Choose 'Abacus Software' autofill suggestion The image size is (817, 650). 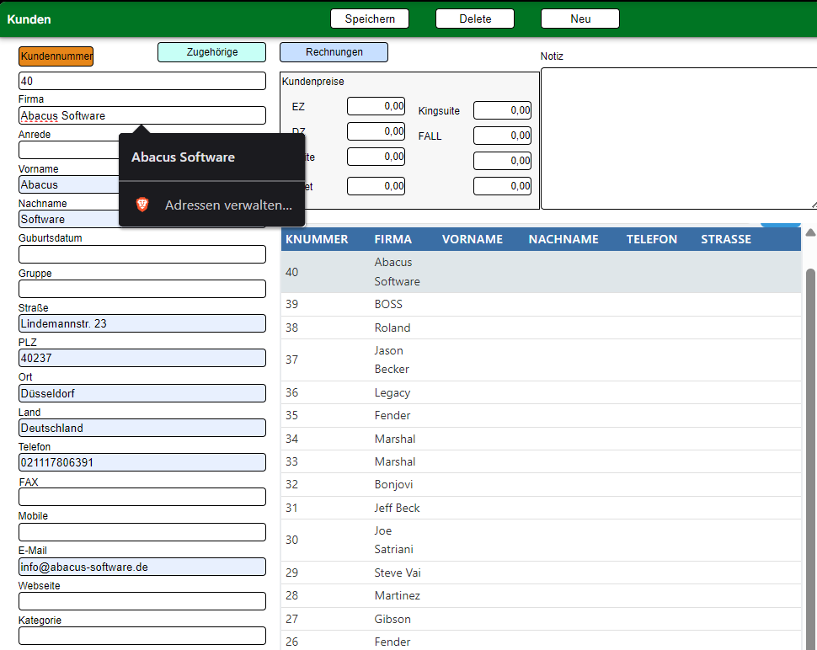point(211,157)
